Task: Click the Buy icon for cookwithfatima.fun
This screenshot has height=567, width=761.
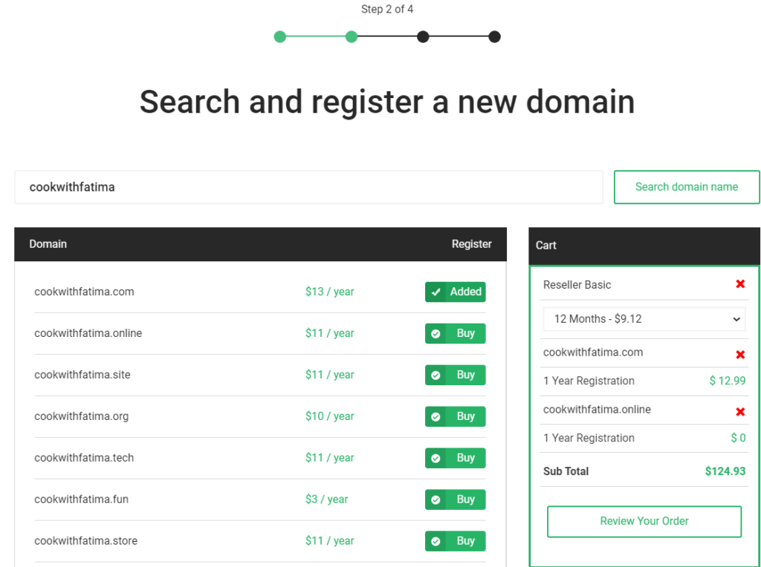Action: click(436, 499)
